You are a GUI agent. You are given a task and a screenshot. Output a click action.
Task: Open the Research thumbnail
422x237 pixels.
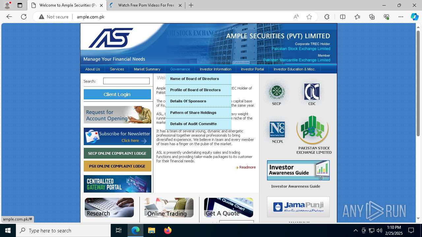click(109, 208)
